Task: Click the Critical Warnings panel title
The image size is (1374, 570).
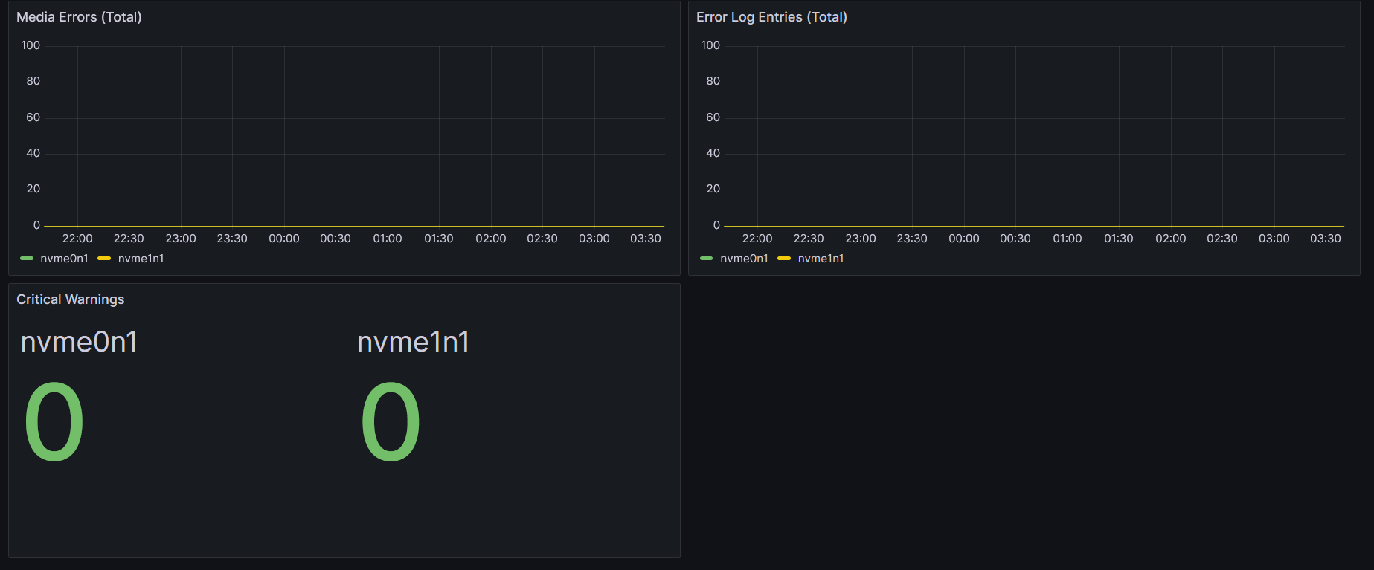Action: [70, 299]
